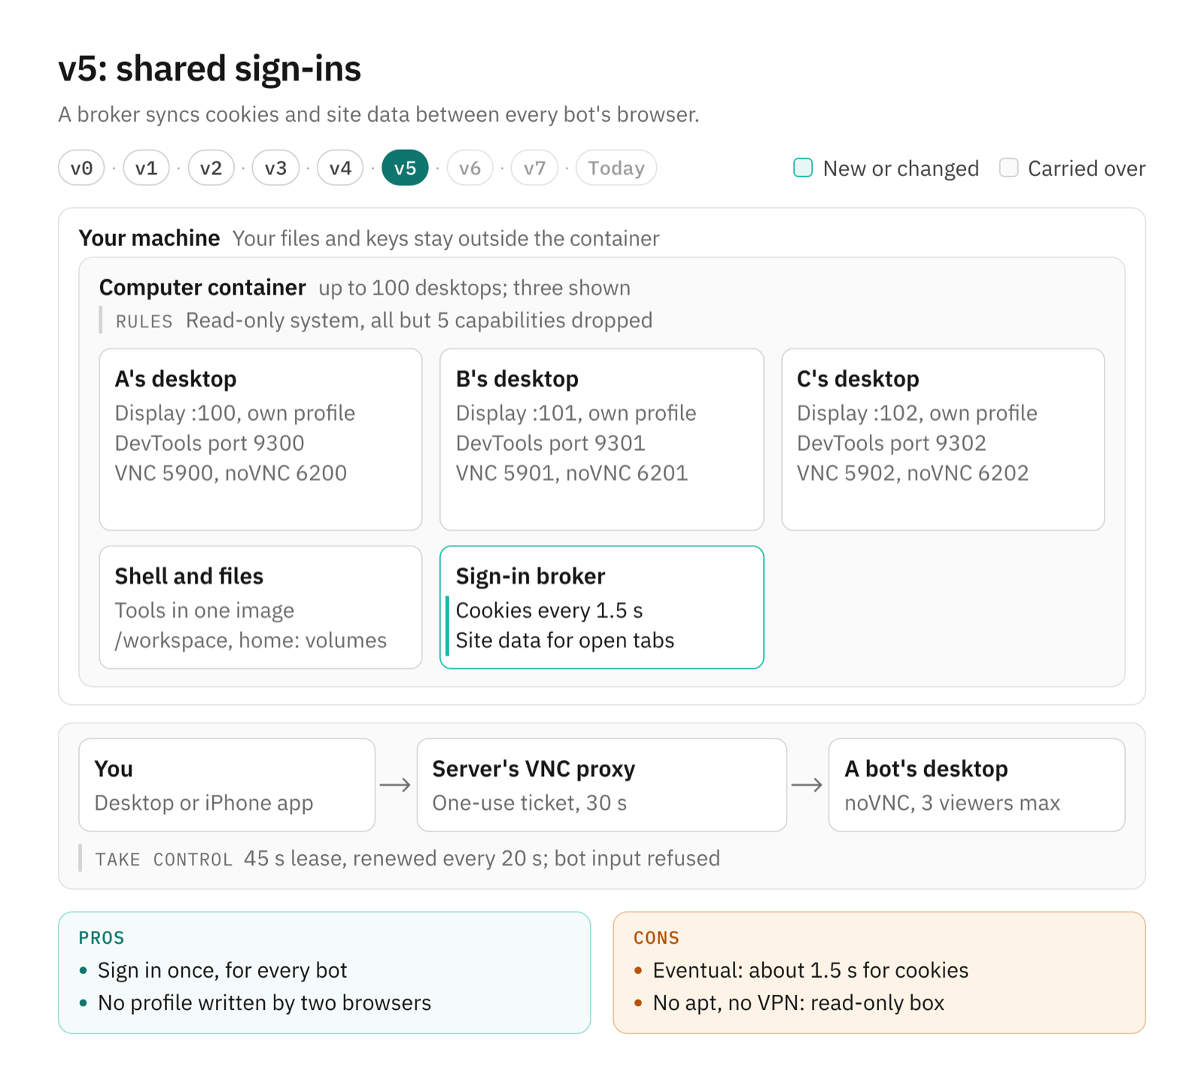Click 'Site data for open tabs' text

click(x=565, y=640)
